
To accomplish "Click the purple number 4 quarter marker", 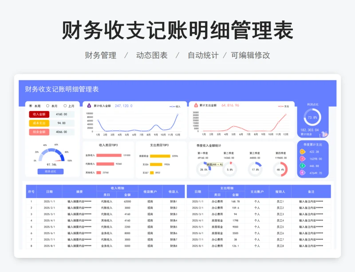I will click(x=303, y=173).
